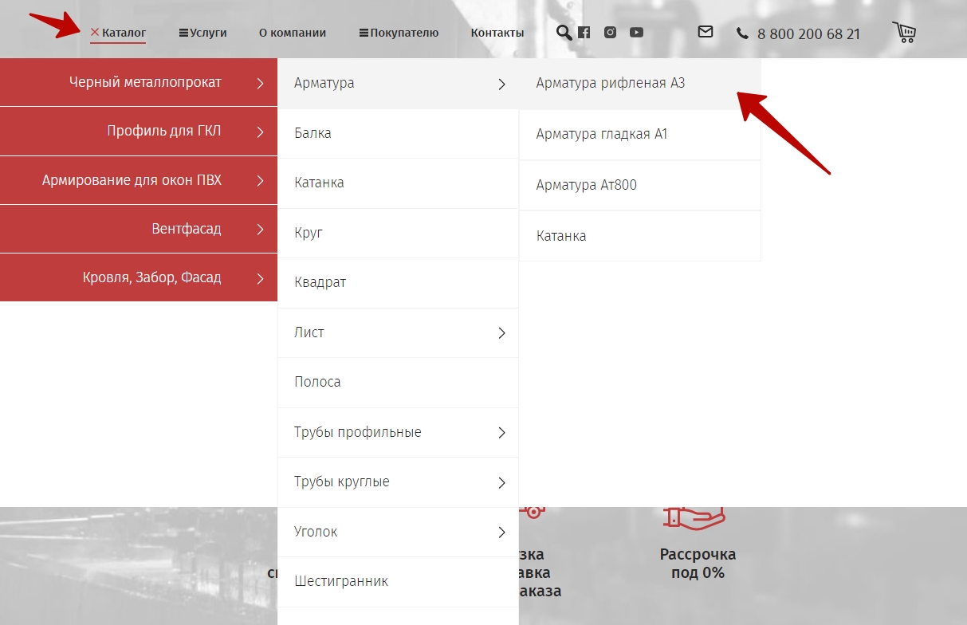
Task: Go to О компании page
Action: 293,33
